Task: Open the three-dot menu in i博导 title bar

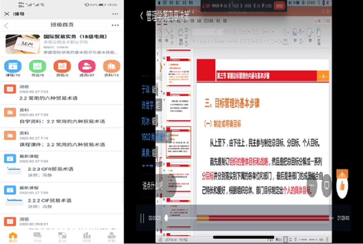Action: point(115,14)
